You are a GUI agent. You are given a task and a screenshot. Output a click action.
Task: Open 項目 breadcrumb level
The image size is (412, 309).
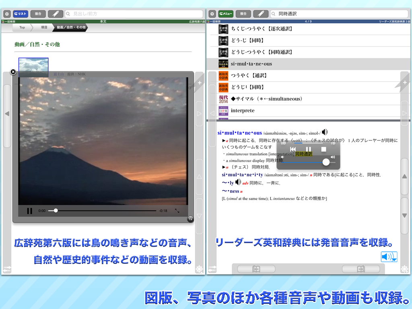pyautogui.click(x=44, y=27)
